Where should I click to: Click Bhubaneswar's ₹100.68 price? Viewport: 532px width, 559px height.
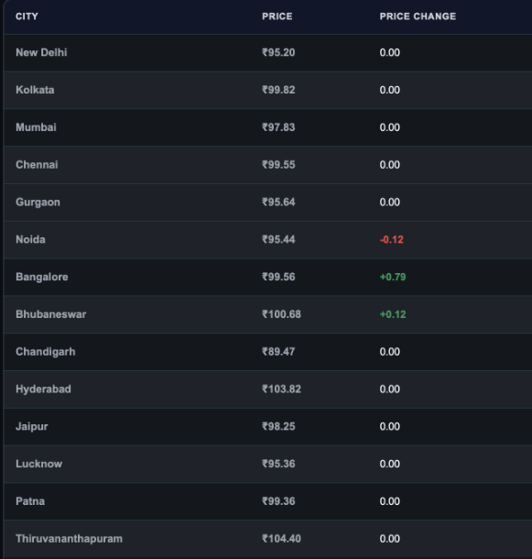pyautogui.click(x=281, y=314)
